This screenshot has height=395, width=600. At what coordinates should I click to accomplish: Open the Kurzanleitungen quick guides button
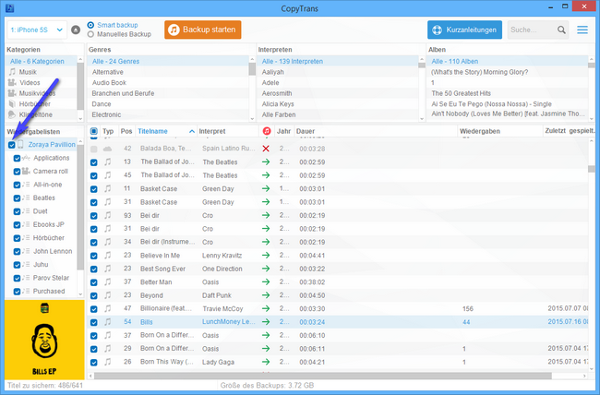[465, 30]
